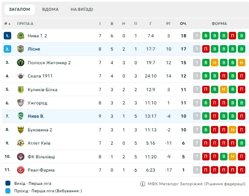Click the gray upcoming match badge for Нива Т. 2
The width and height of the screenshot is (249, 196).
197,36
